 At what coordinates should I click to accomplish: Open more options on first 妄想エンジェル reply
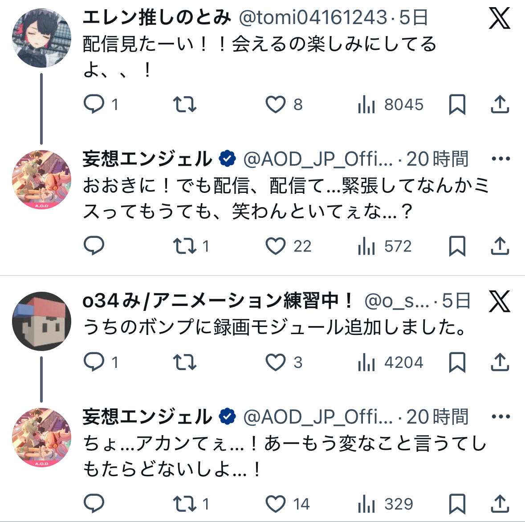pos(501,159)
